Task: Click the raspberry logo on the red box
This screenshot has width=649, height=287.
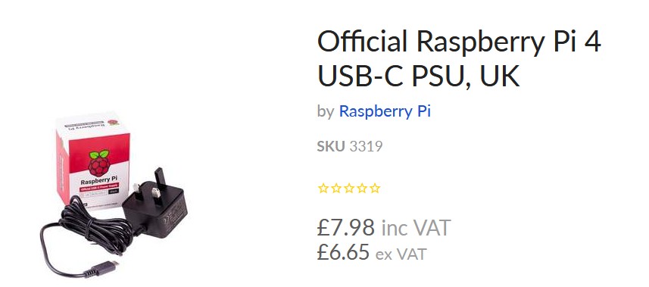Action: (99, 163)
